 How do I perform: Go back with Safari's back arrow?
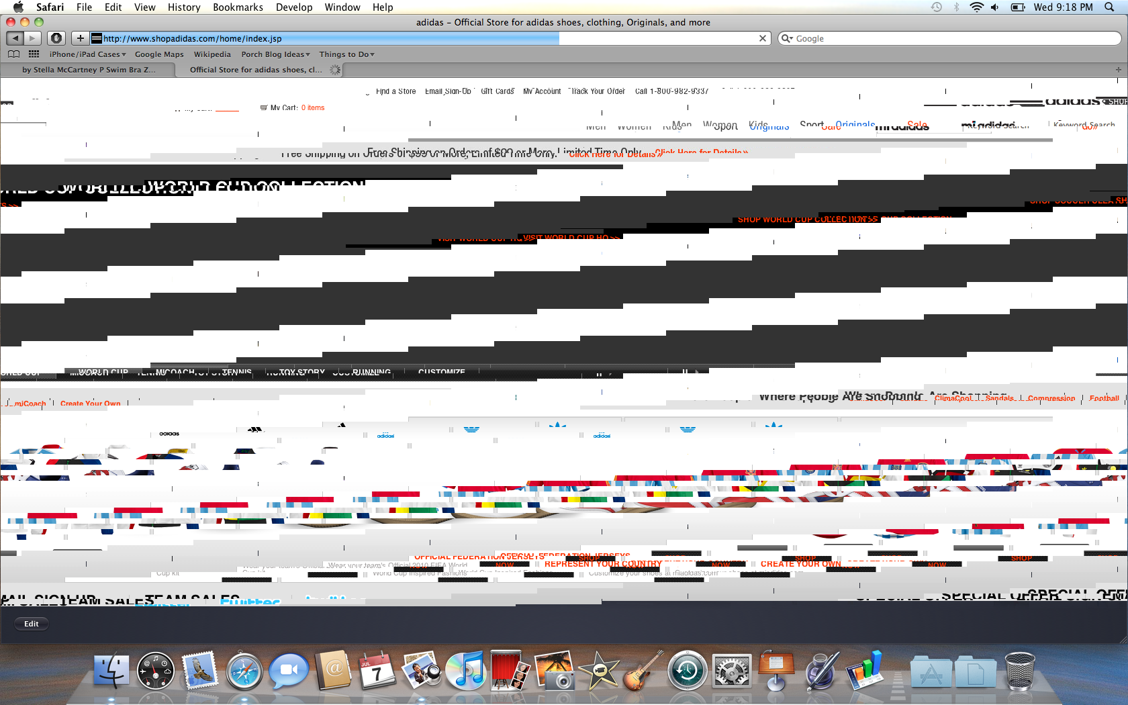click(15, 38)
